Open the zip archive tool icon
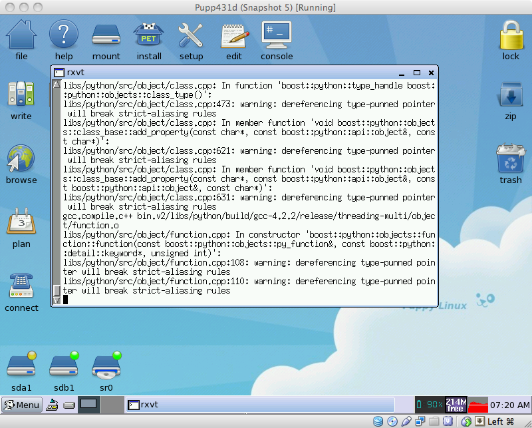 click(511, 95)
